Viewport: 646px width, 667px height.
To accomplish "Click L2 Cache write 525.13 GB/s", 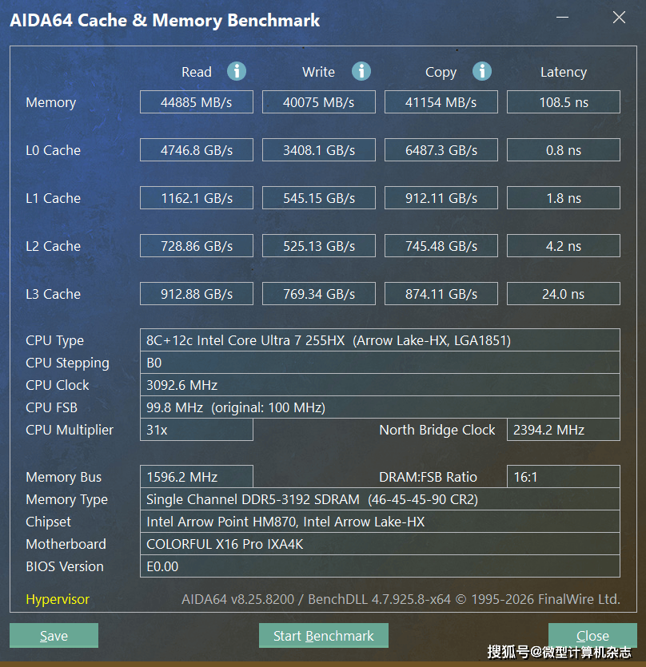I will (318, 246).
